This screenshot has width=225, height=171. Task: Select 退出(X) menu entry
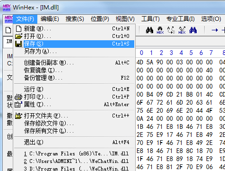74,142
